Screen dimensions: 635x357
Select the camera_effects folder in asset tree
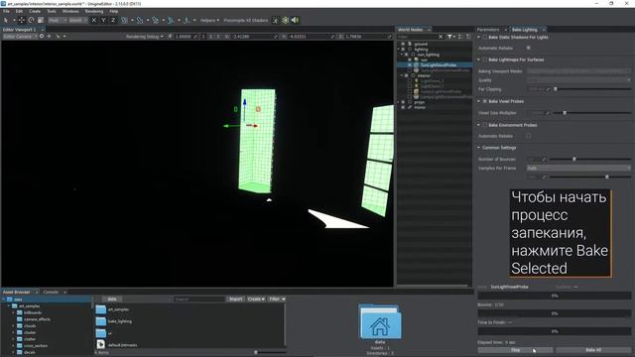37,319
